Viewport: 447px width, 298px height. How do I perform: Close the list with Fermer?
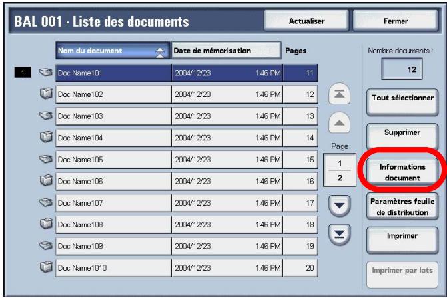pos(396,21)
